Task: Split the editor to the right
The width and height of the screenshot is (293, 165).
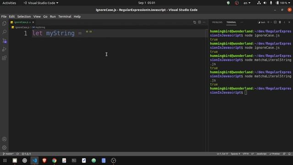Action: click(200, 22)
